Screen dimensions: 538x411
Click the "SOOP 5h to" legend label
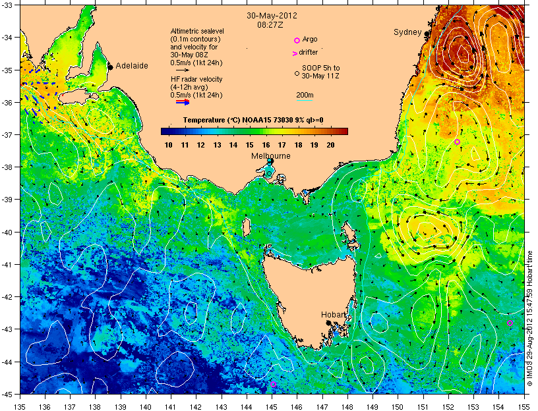pos(321,68)
